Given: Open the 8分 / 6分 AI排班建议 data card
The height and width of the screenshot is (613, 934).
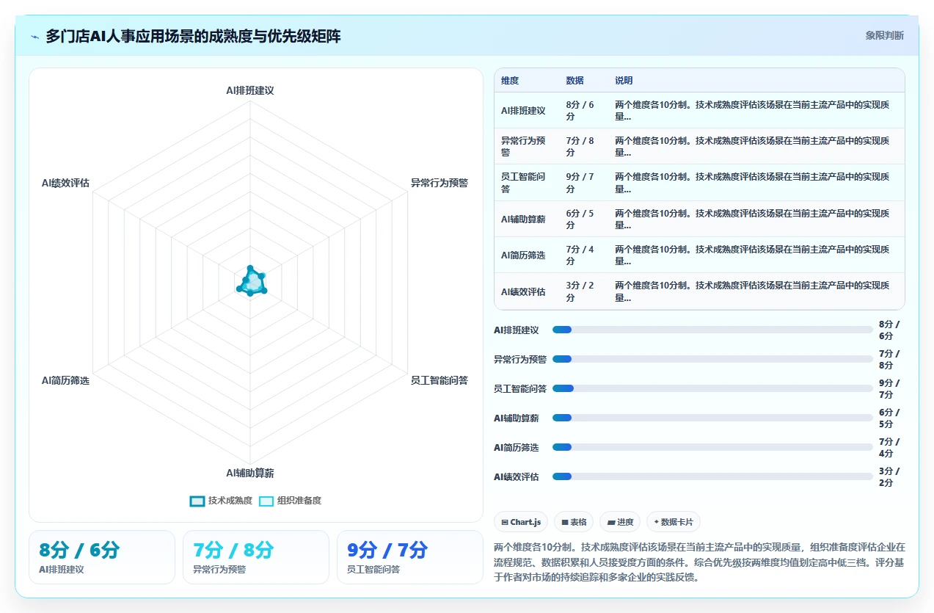Looking at the screenshot, I should 102,557.
